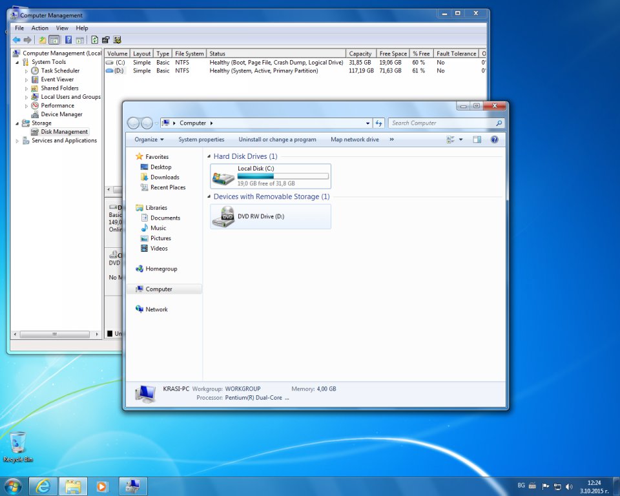Open the Recycle Bin desktop icon
The height and width of the screenshot is (496, 620).
click(x=18, y=444)
